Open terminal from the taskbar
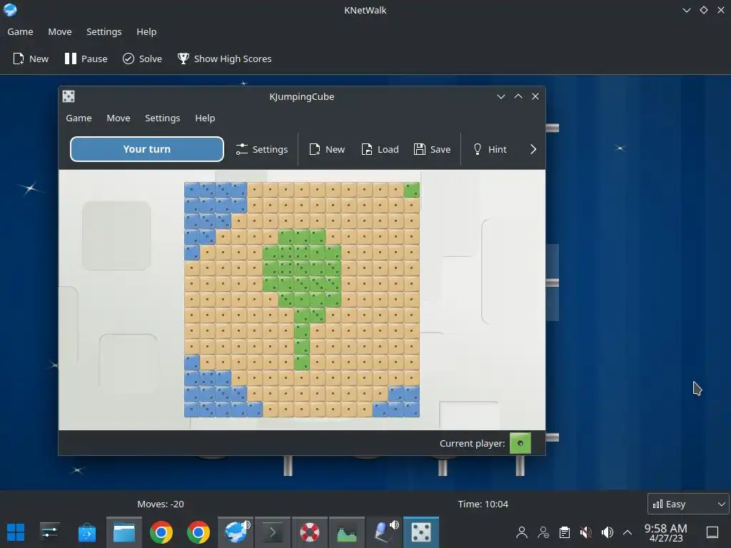Viewport: 731px width, 548px height. click(x=273, y=532)
